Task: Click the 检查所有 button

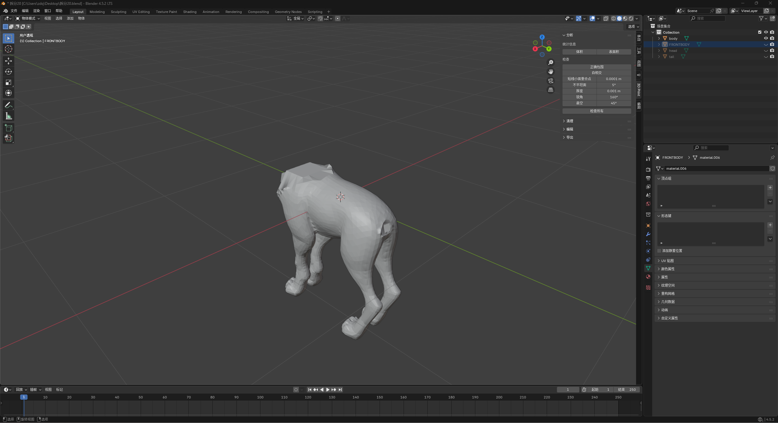Action: coord(596,111)
